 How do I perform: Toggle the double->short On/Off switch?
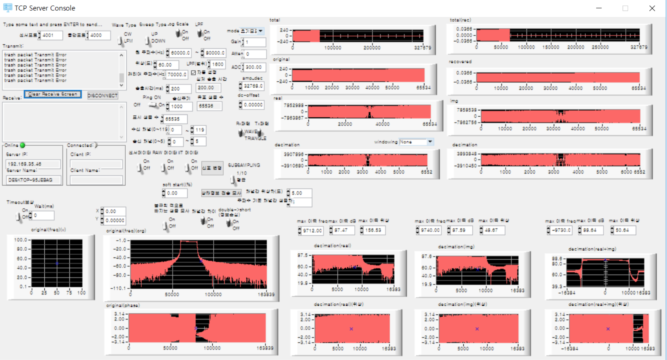[x=229, y=222]
